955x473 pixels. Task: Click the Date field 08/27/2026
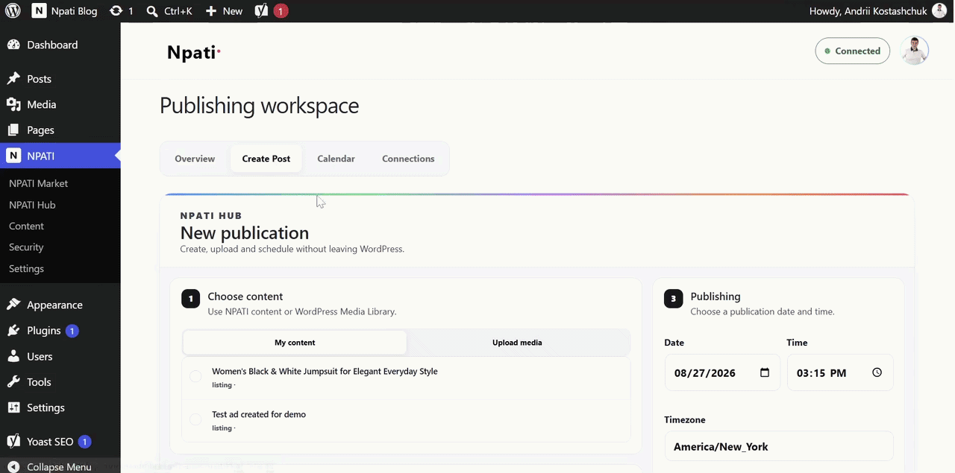coord(722,372)
